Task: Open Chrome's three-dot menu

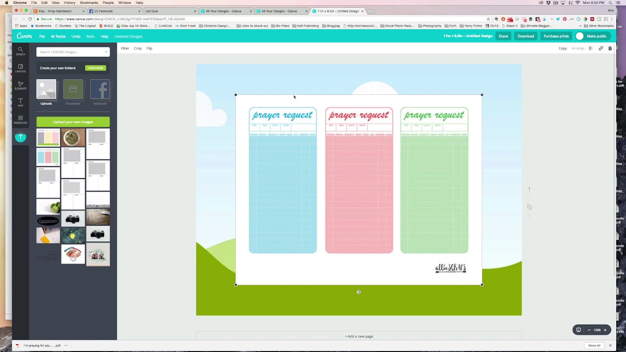Action: click(x=611, y=19)
